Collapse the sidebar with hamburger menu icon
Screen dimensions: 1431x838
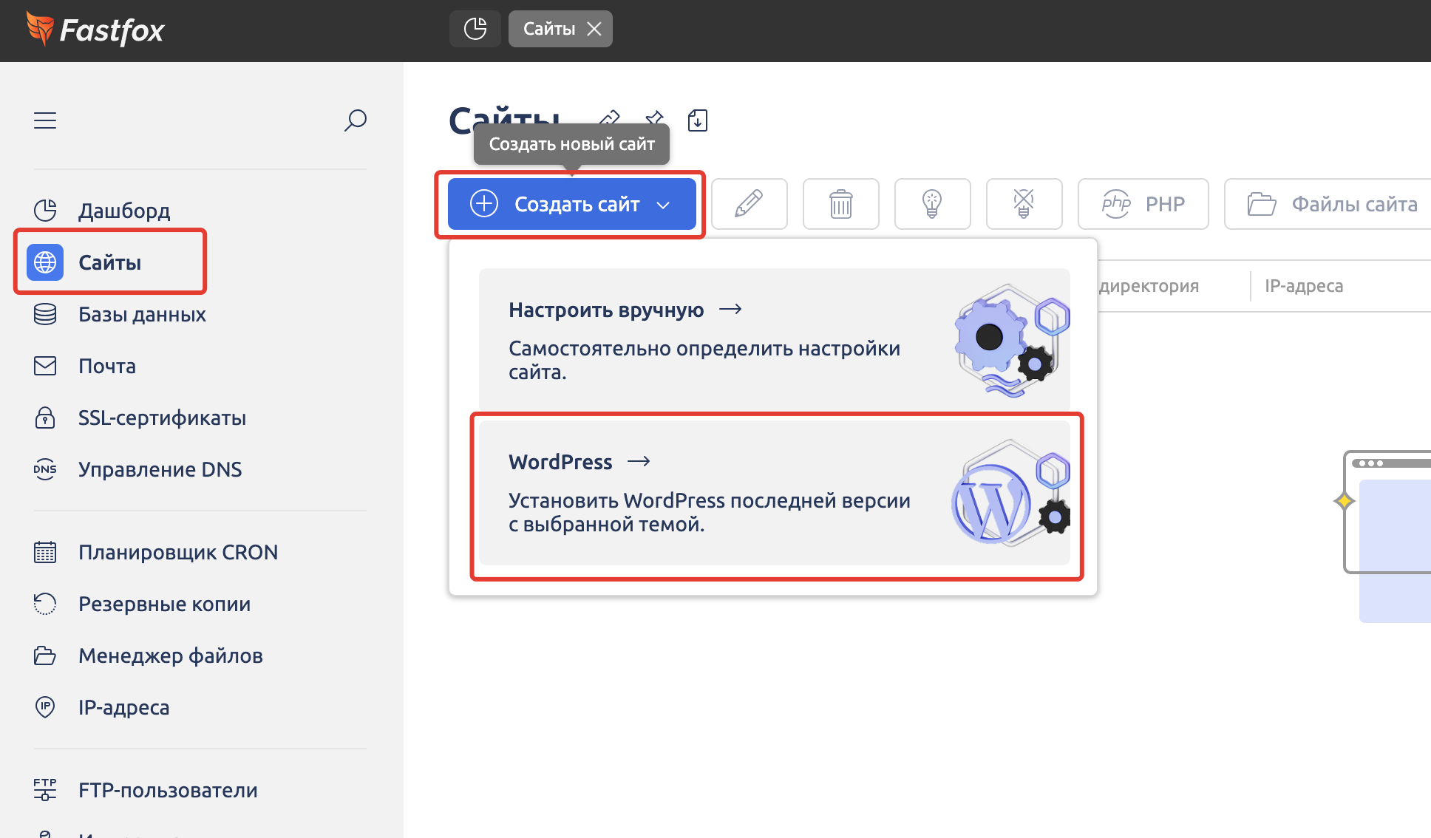pyautogui.click(x=45, y=120)
